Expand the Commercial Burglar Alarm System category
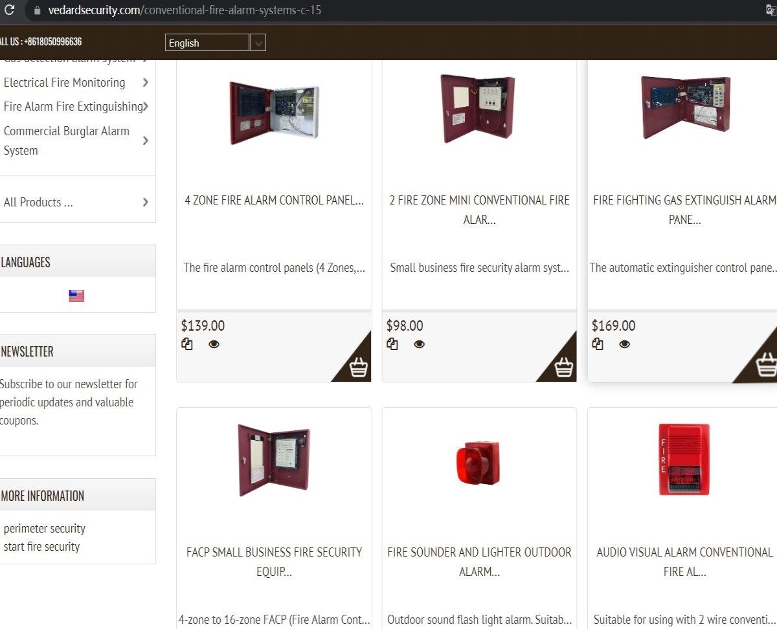This screenshot has height=629, width=777. coord(67,140)
